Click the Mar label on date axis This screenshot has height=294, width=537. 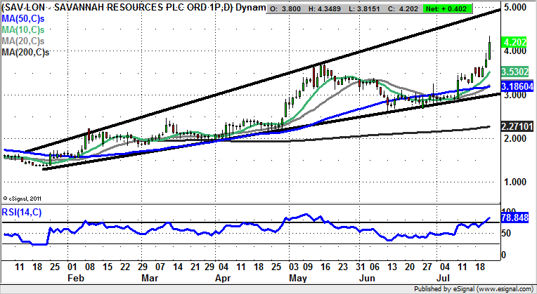click(150, 278)
